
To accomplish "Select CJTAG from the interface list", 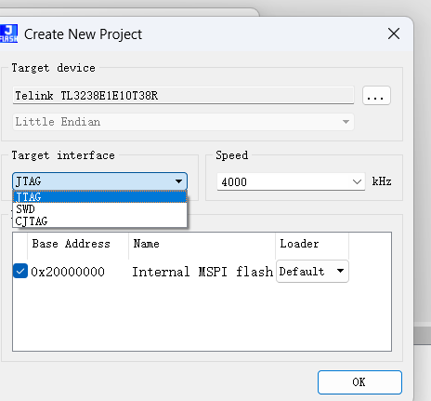I will click(99, 221).
